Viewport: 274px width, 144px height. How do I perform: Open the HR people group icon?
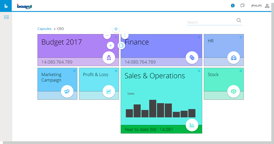point(233,58)
